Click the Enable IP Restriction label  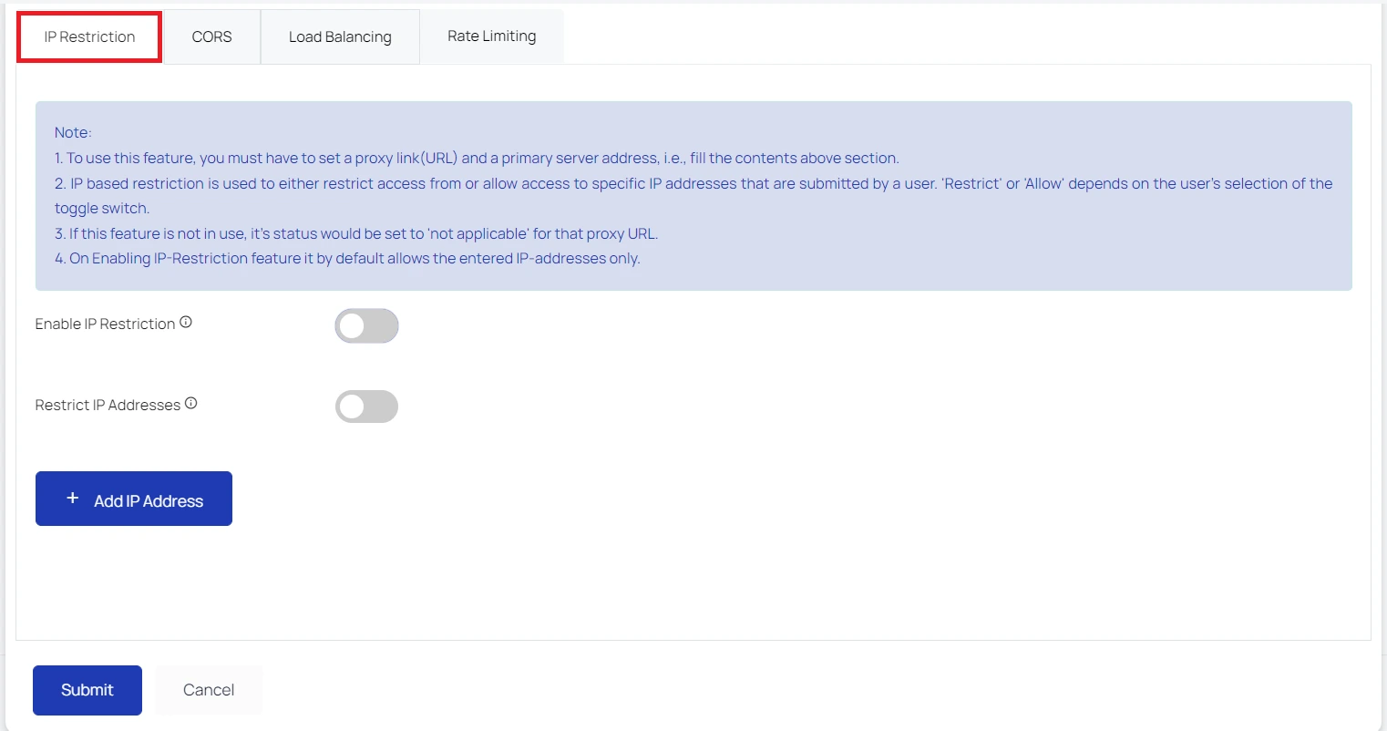(105, 324)
